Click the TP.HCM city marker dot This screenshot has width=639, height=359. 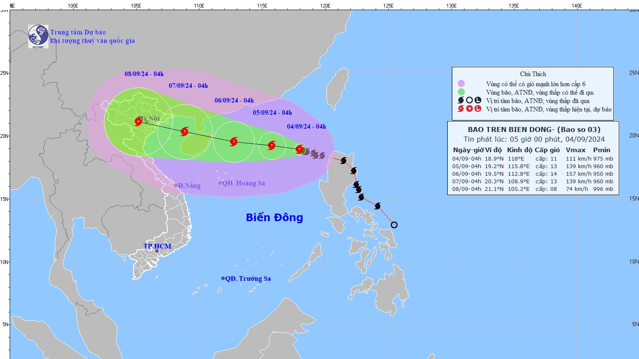coord(157,251)
